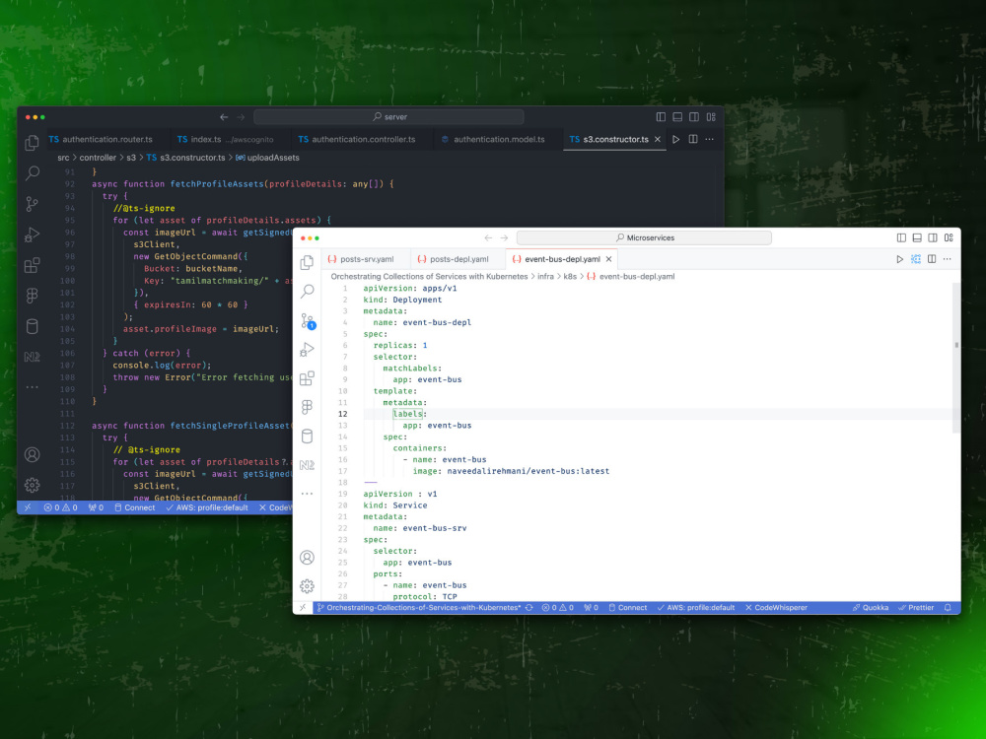The image size is (986, 739).
Task: Open Explorer in the light Microservices window
Action: pos(307,262)
